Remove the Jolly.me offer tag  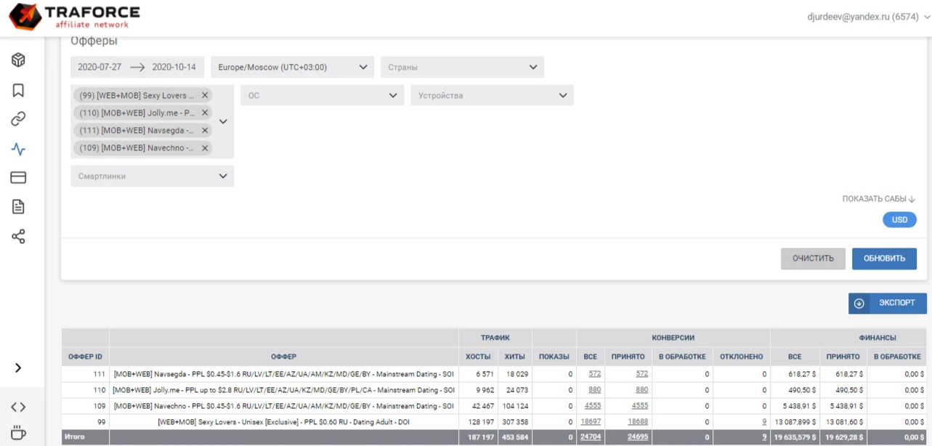[x=205, y=113]
